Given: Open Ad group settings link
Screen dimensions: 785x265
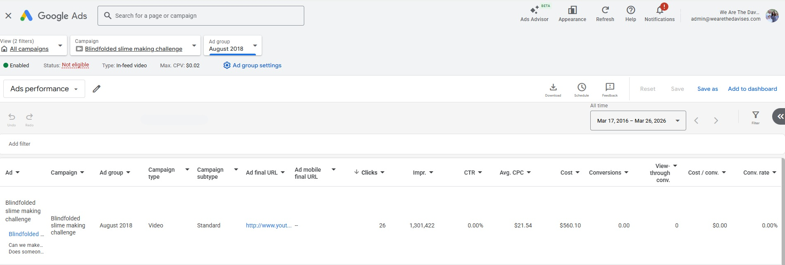Looking at the screenshot, I should point(253,65).
